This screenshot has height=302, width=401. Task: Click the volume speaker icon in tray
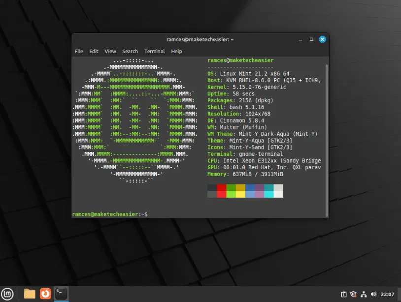(x=373, y=294)
